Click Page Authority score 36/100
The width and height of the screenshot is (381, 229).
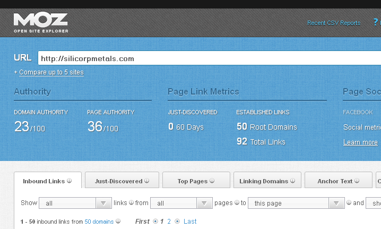103,127
